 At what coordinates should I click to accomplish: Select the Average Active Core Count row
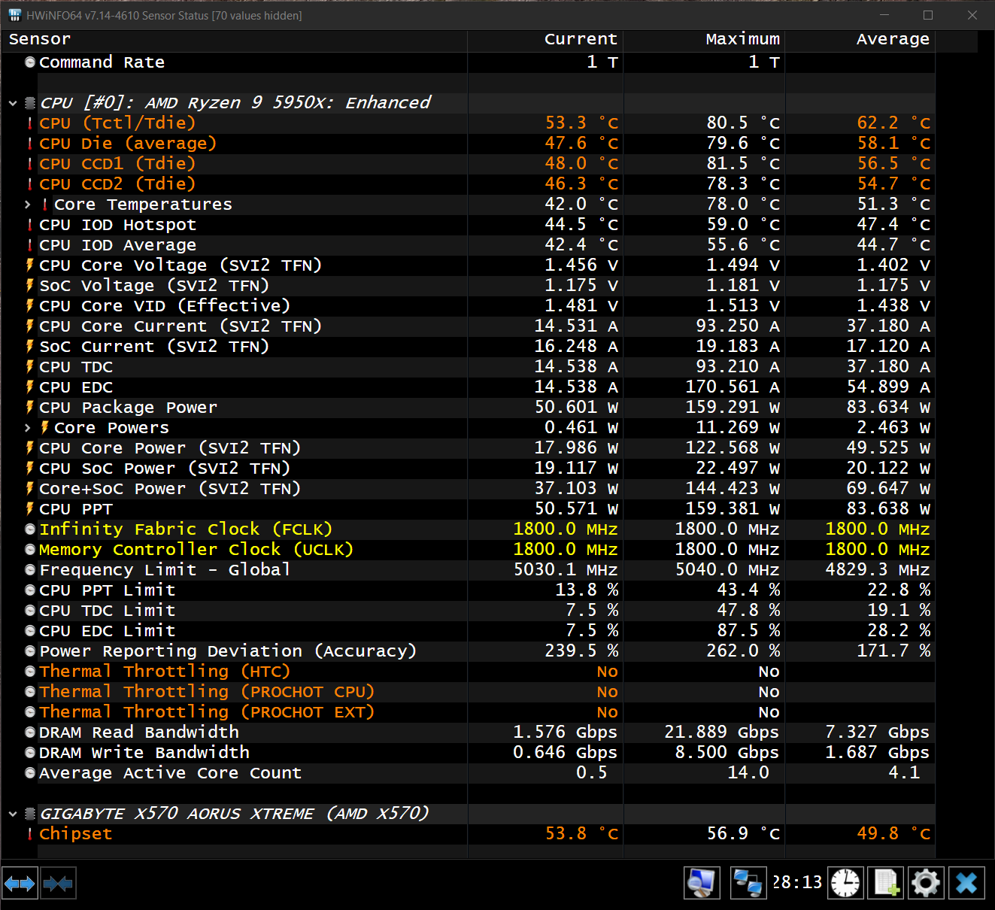tap(468, 773)
